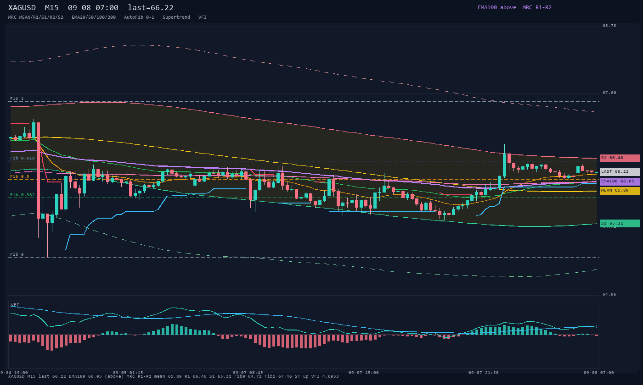Click the 'S1 65.32' green price tag
This screenshot has width=643, height=385.
pos(620,224)
